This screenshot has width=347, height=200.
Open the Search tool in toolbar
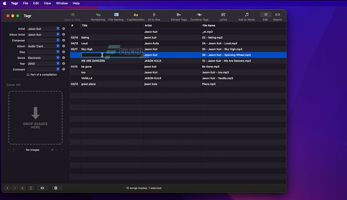[x=278, y=17]
